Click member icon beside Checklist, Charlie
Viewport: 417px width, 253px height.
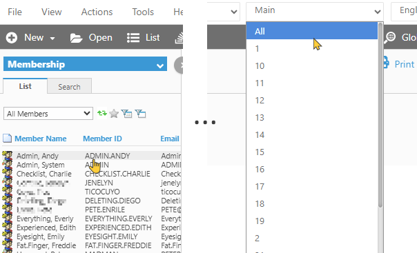[8, 174]
